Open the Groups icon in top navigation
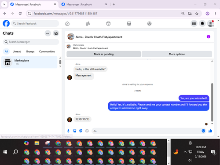This screenshot has height=165, width=220. [x=149, y=23]
